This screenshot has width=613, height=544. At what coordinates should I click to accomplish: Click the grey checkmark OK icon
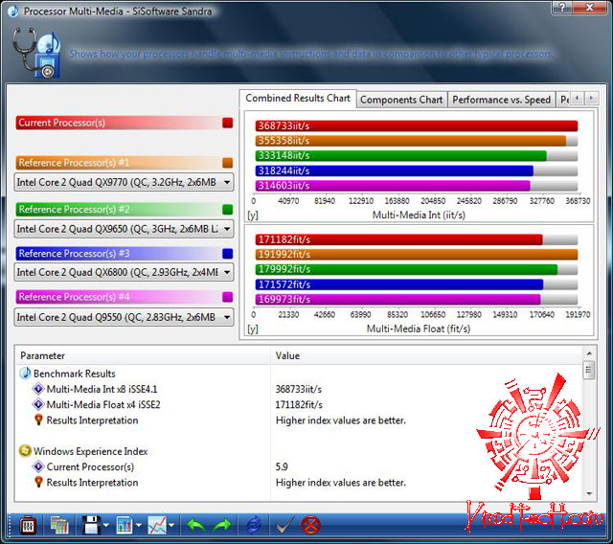point(285,525)
